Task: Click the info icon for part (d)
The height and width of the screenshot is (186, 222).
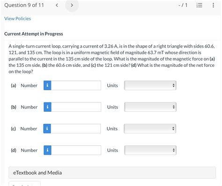Action: pyautogui.click(x=47, y=150)
